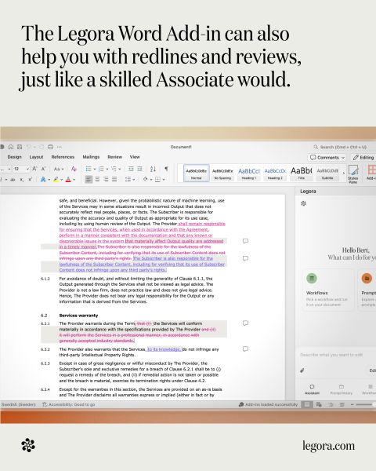The height and width of the screenshot is (471, 376).
Task: Open the Review ribbon tab
Action: coord(115,157)
